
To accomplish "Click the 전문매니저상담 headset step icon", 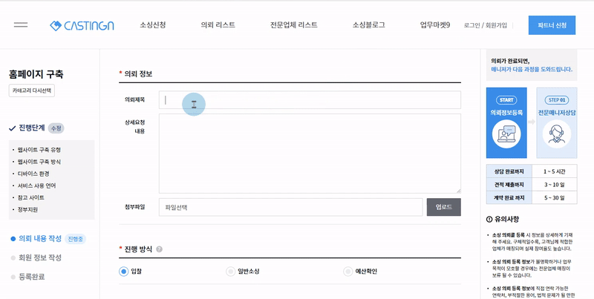I will [556, 134].
